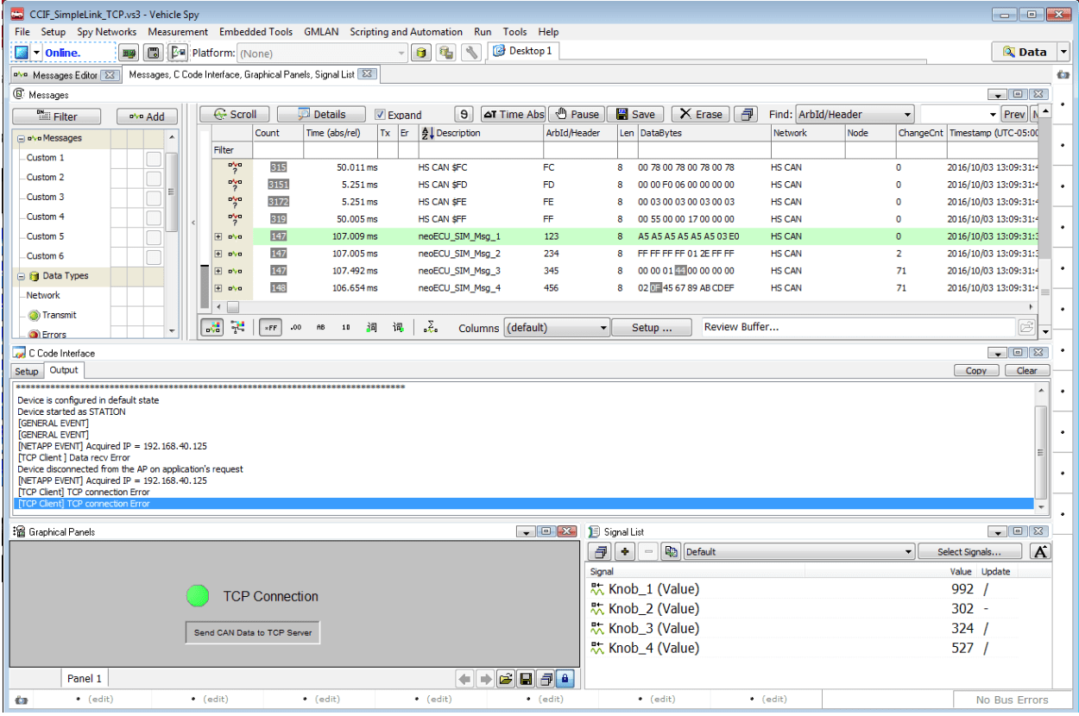Click the Pause button in Messages toolbar
1079x716 pixels.
click(576, 114)
